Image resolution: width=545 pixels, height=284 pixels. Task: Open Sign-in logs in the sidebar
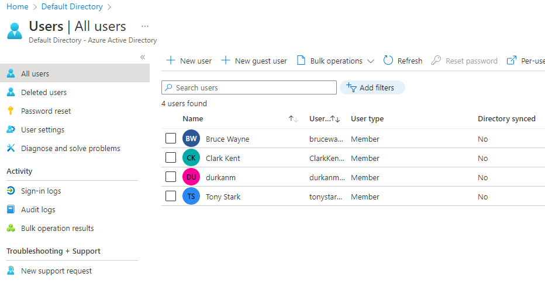41,191
